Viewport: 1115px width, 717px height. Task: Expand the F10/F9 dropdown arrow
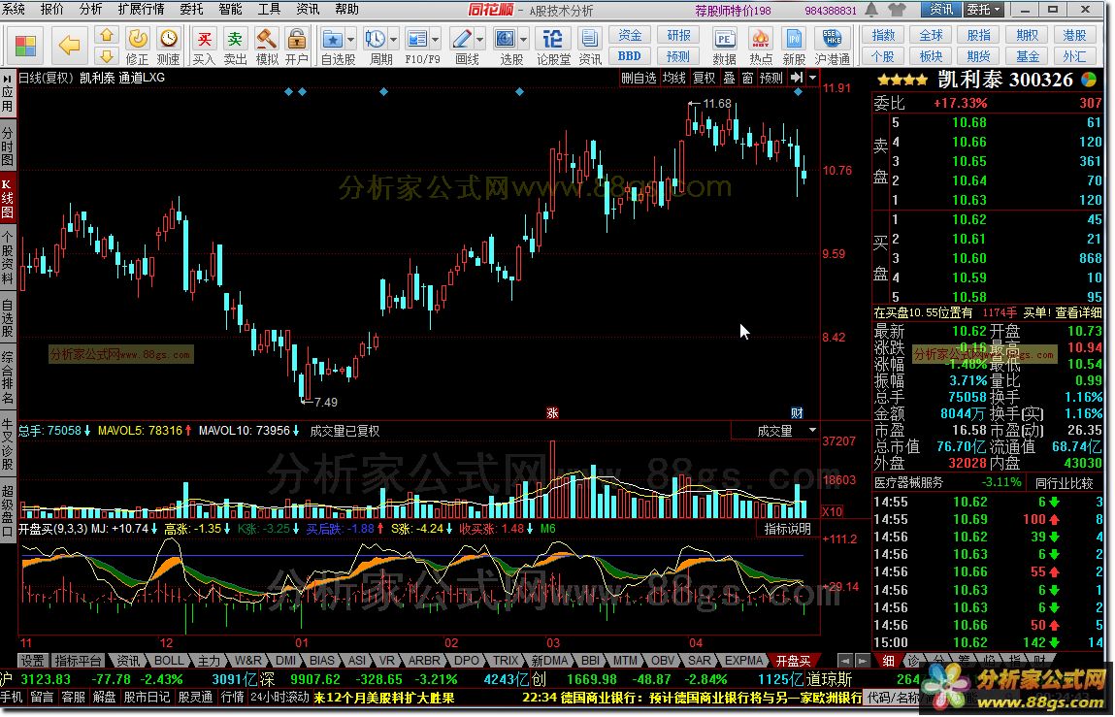coord(435,39)
